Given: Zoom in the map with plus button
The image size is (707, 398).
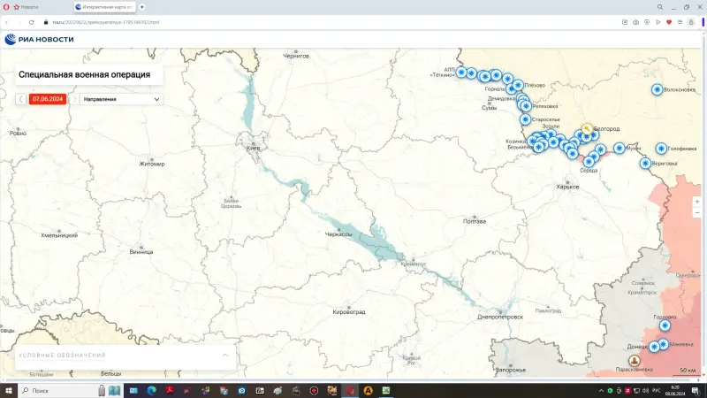Looking at the screenshot, I should [x=696, y=202].
